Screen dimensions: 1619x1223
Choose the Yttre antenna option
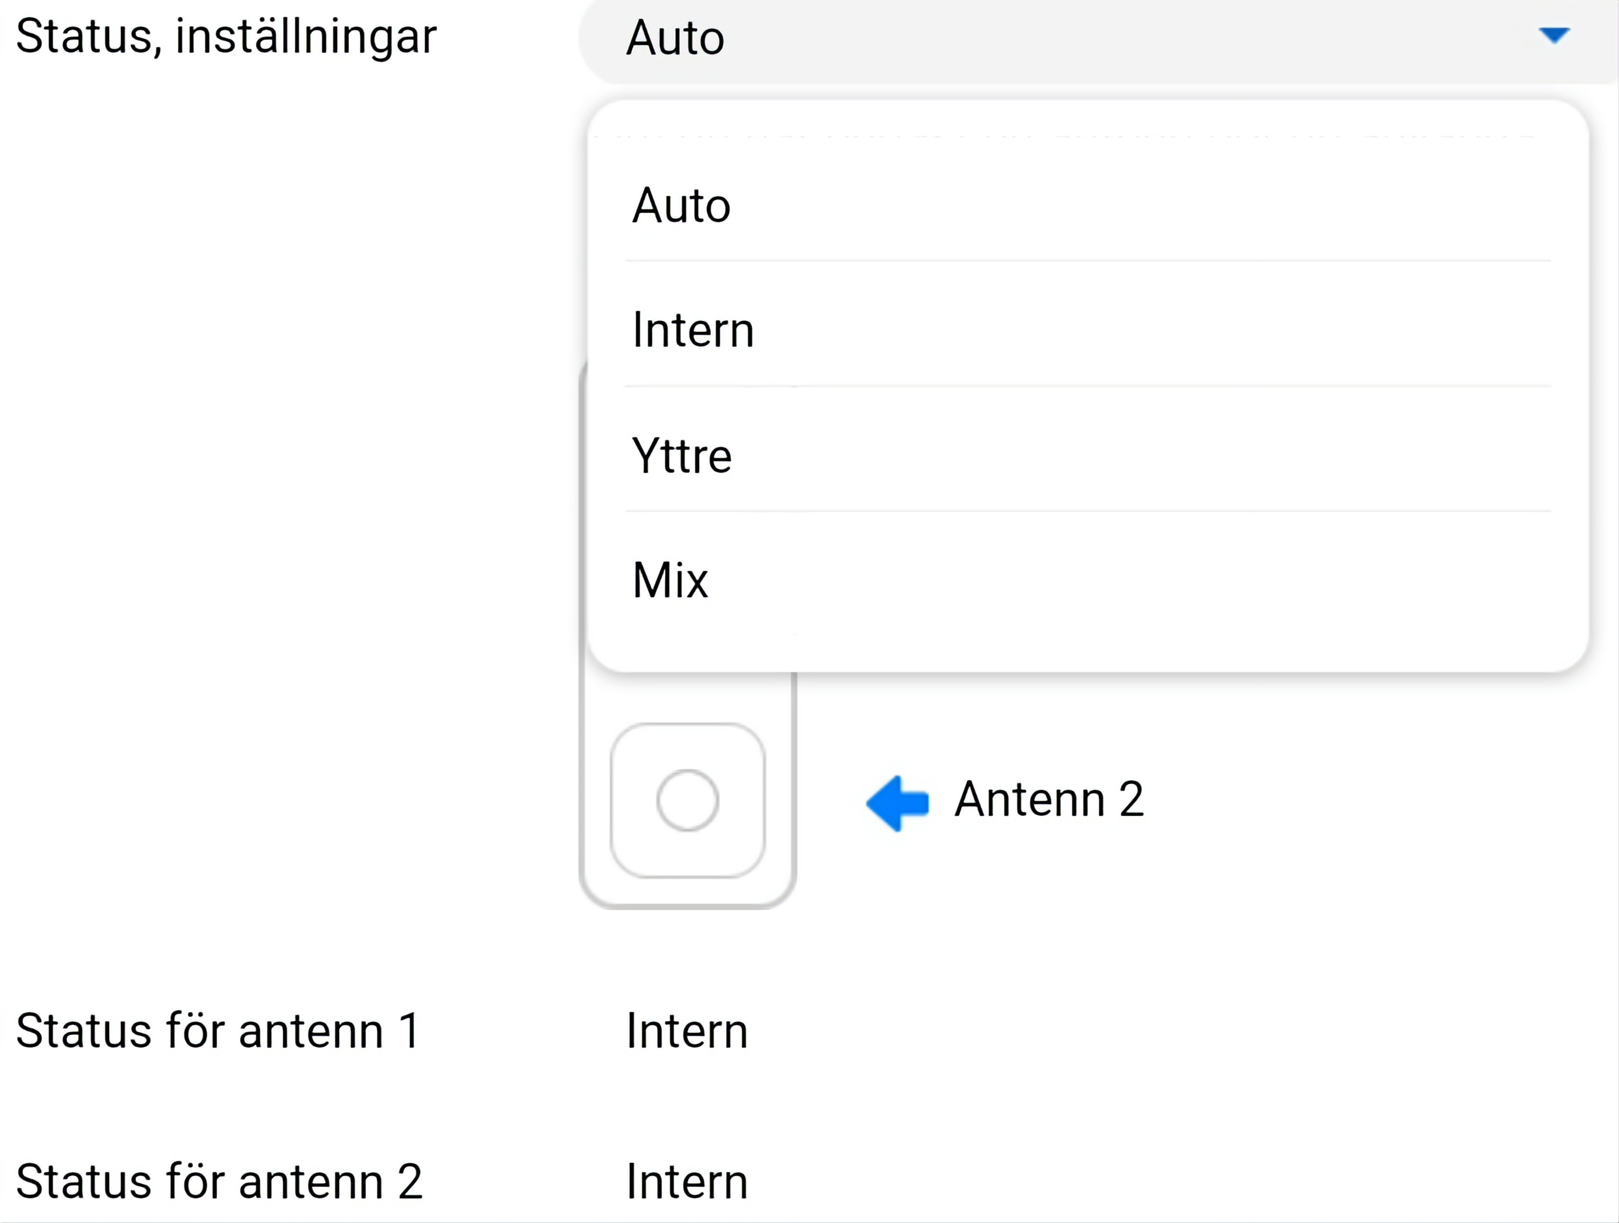(681, 456)
